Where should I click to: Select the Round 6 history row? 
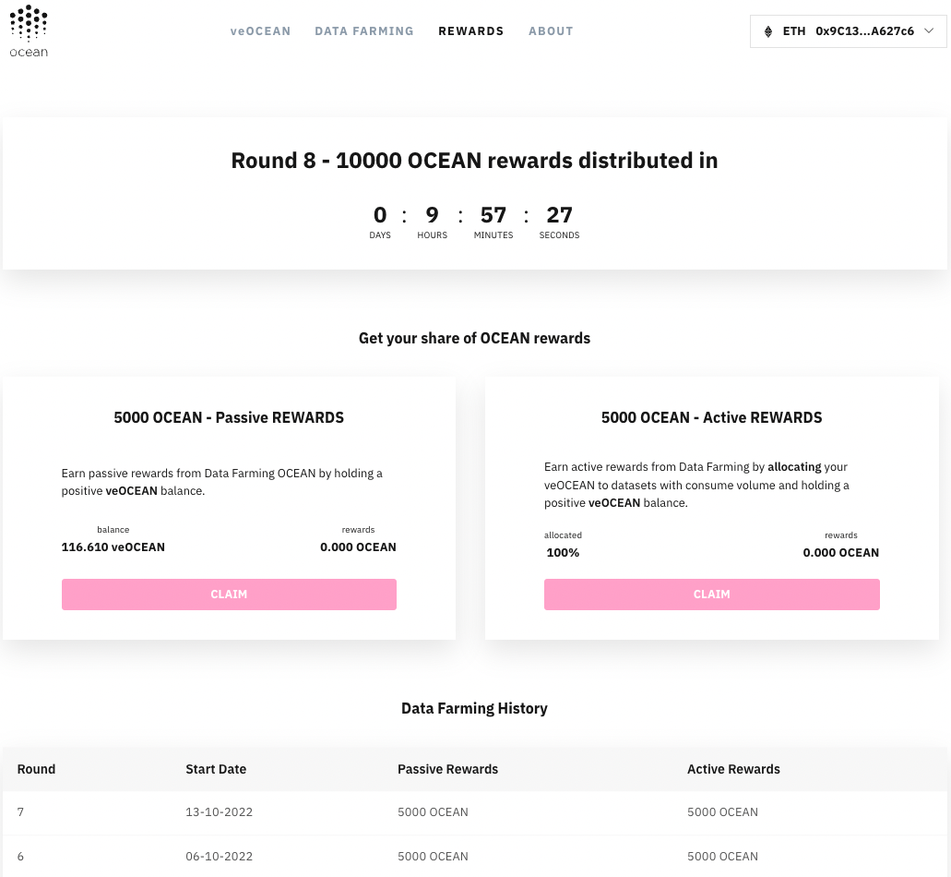(475, 857)
